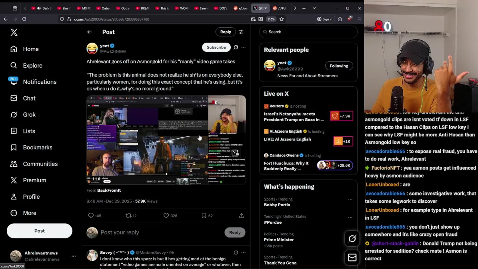
Task: Like the post with 326 likes
Action: pos(170,216)
